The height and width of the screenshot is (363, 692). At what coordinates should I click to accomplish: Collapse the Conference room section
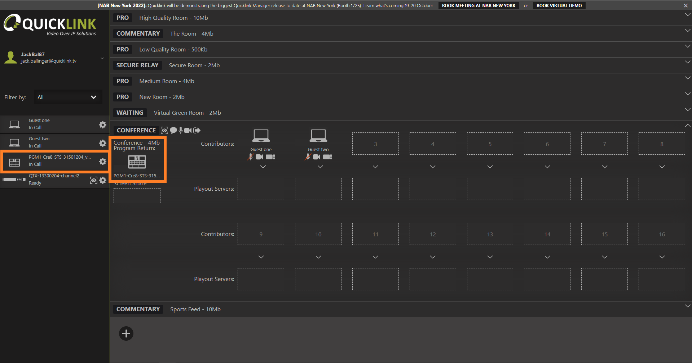tap(687, 126)
